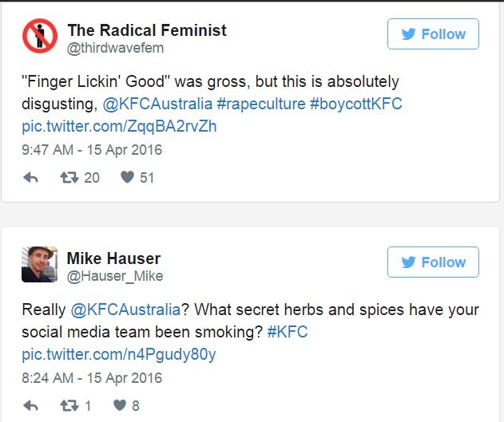Viewport: 504px width, 422px height.
Task: Reply to The Radical Feminist's tweet
Action: coord(30,178)
